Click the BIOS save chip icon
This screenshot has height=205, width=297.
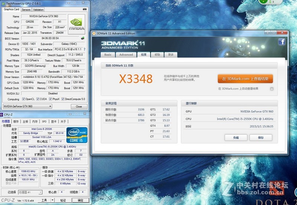click(82, 38)
